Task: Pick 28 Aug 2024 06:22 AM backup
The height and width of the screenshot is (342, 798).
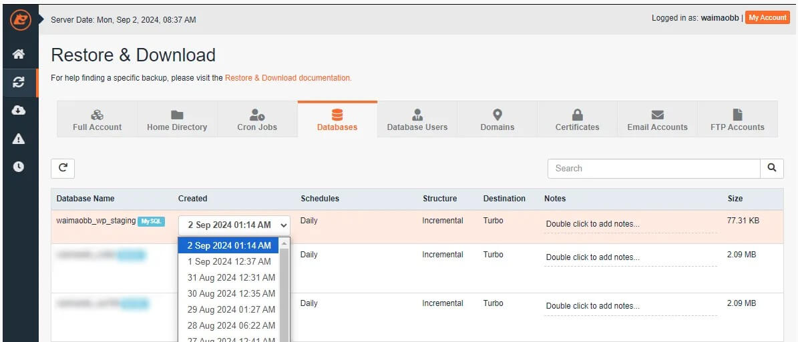Action: point(231,325)
